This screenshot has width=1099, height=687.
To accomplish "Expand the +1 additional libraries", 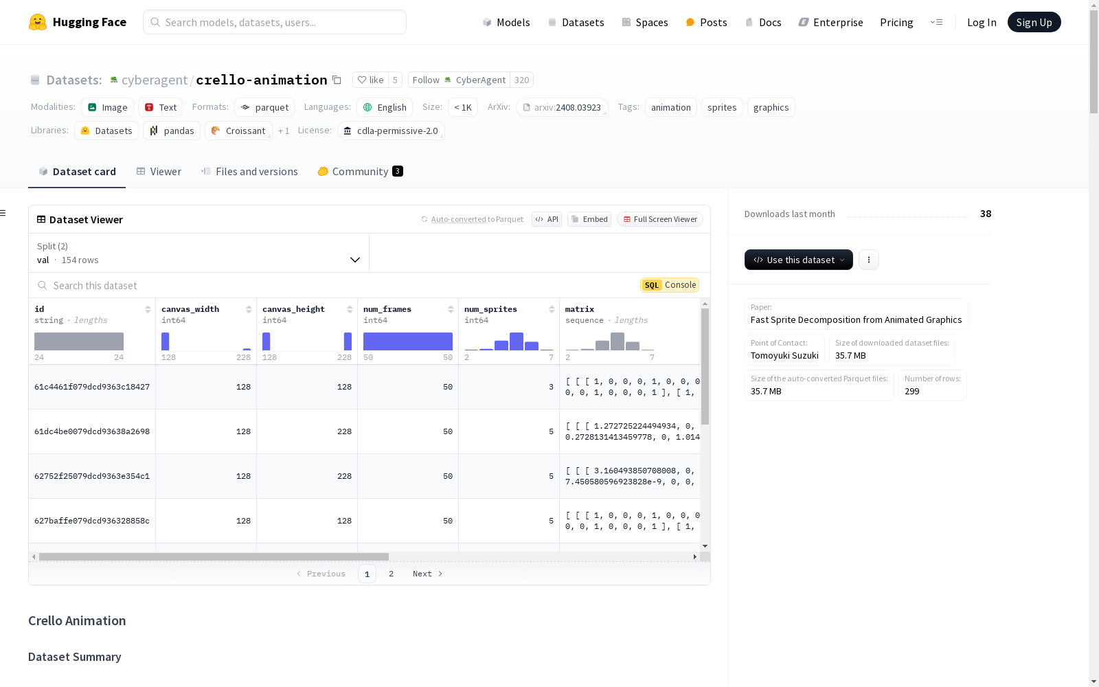I will point(284,131).
